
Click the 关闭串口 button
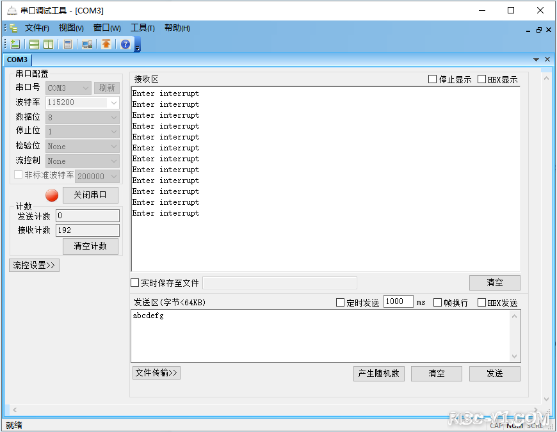pyautogui.click(x=90, y=195)
